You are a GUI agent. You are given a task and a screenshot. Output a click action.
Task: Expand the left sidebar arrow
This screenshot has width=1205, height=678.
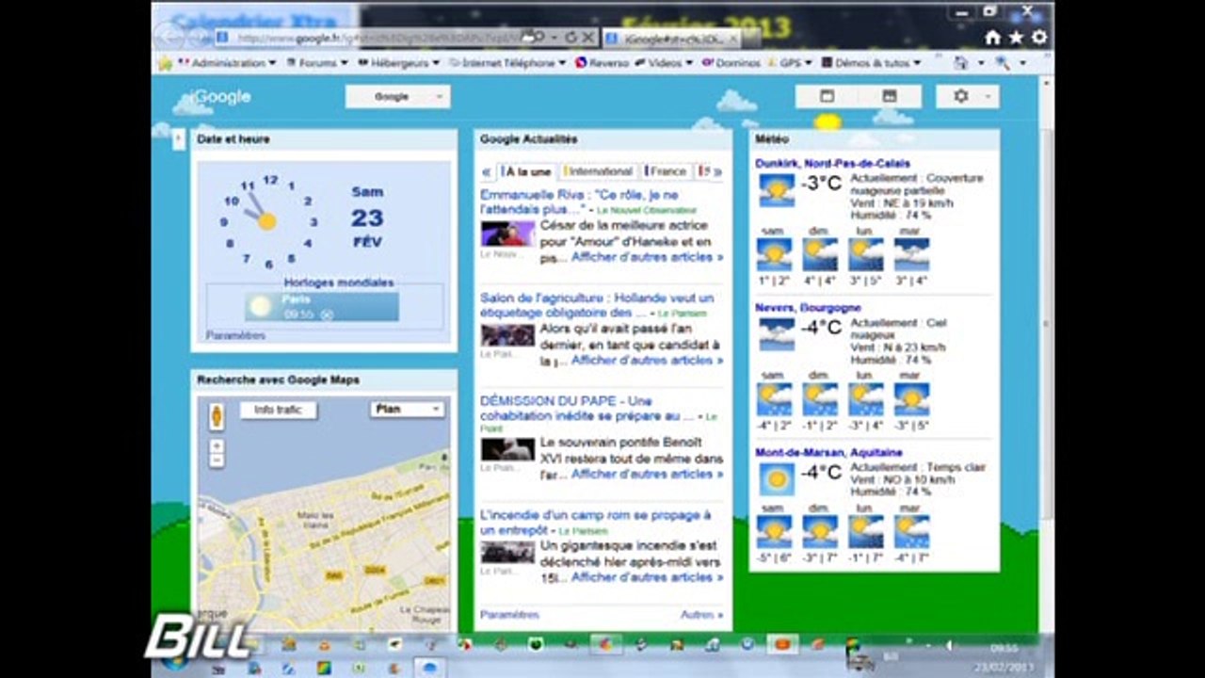click(x=179, y=139)
